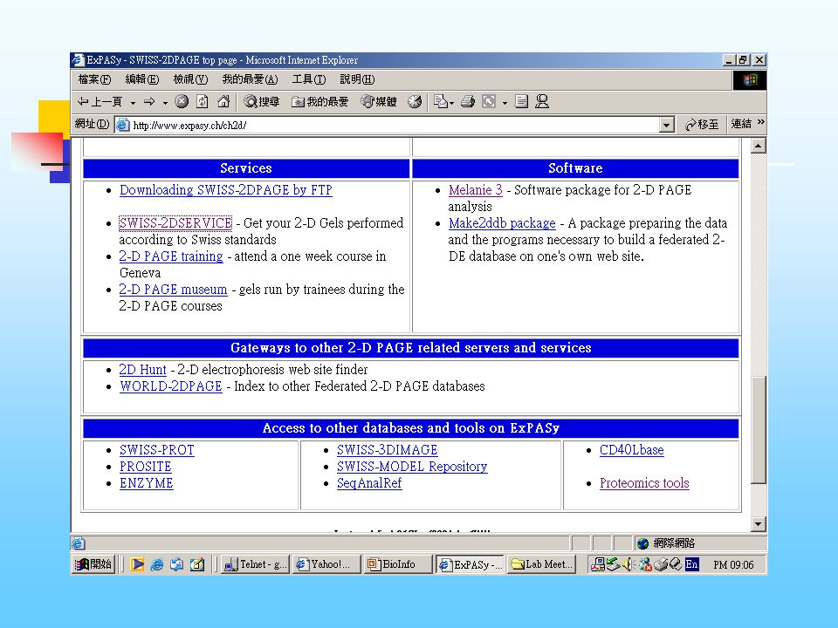Refresh the page with Refresh icon
This screenshot has height=628, width=838.
(x=202, y=101)
